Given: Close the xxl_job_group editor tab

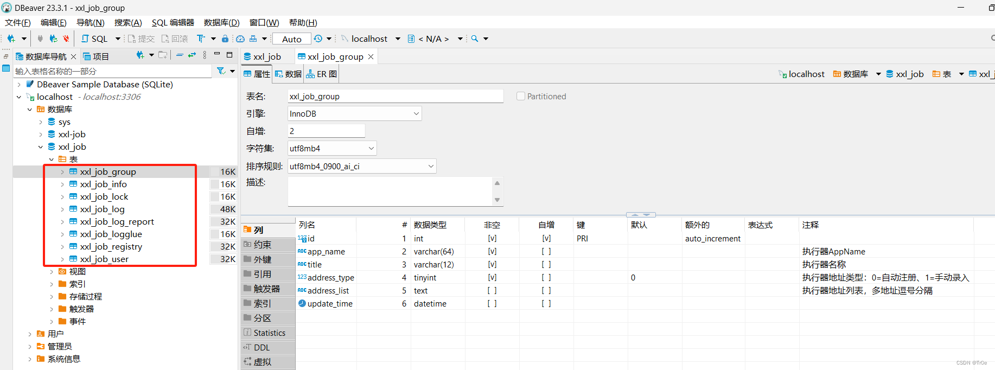Looking at the screenshot, I should coord(371,56).
